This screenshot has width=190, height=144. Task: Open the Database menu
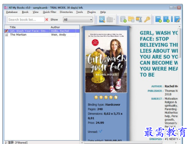coord(12,12)
